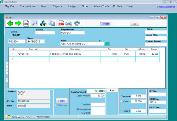Click the Gross Amount field
The height and width of the screenshot is (121, 177).
[98, 96]
